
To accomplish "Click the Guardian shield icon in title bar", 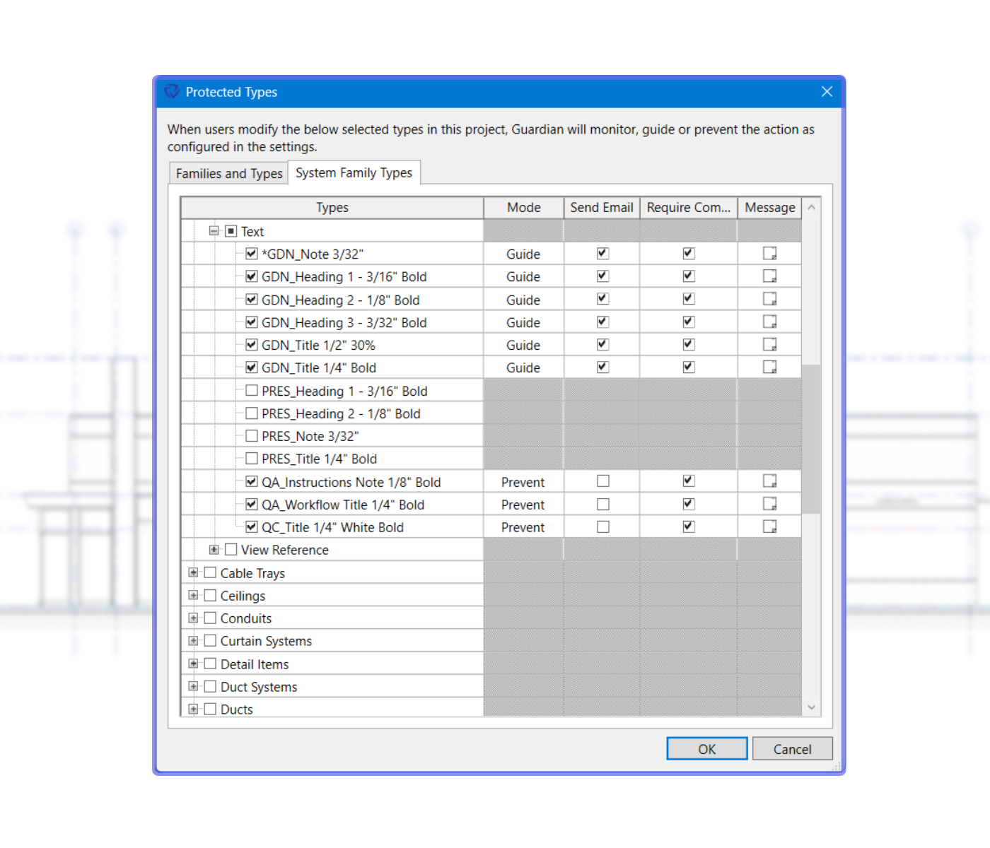I will [x=172, y=92].
